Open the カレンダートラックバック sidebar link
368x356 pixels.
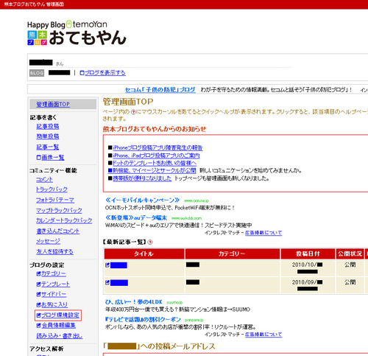[x=64, y=220]
